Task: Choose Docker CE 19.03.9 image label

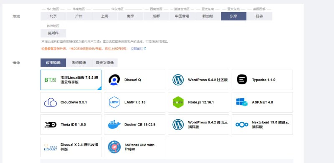Action: coord(140,125)
